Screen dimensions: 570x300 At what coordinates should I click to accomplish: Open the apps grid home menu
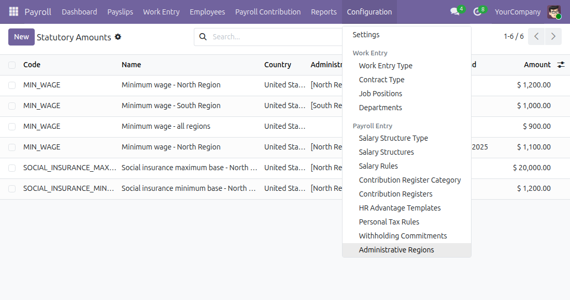point(13,11)
